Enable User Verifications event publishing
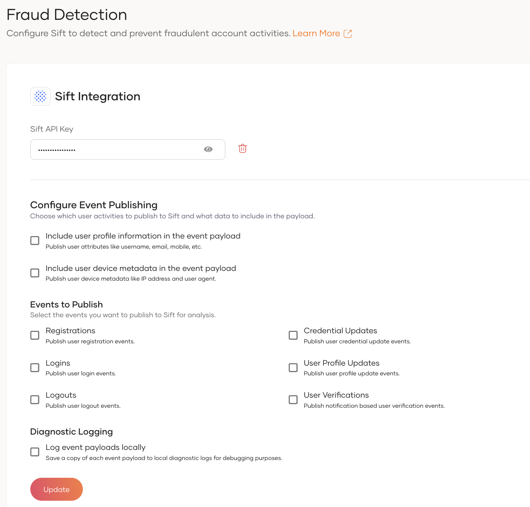This screenshot has width=530, height=507. coord(293,400)
